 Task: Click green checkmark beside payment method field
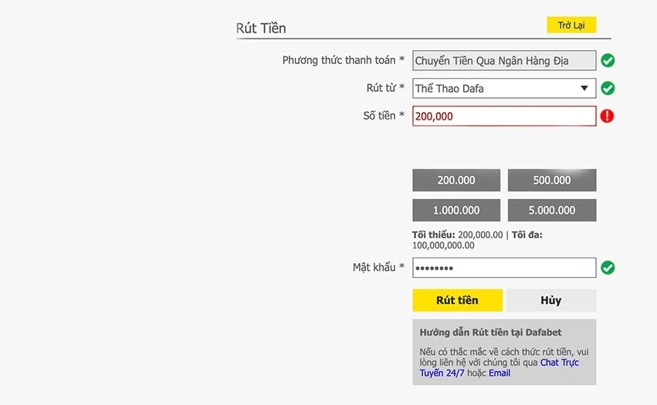tap(608, 61)
